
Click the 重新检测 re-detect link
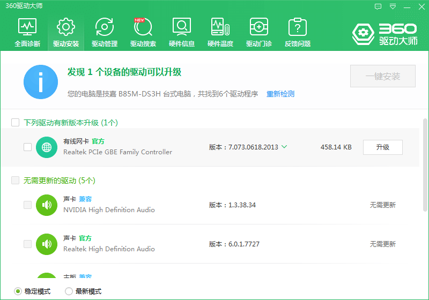[x=280, y=94]
